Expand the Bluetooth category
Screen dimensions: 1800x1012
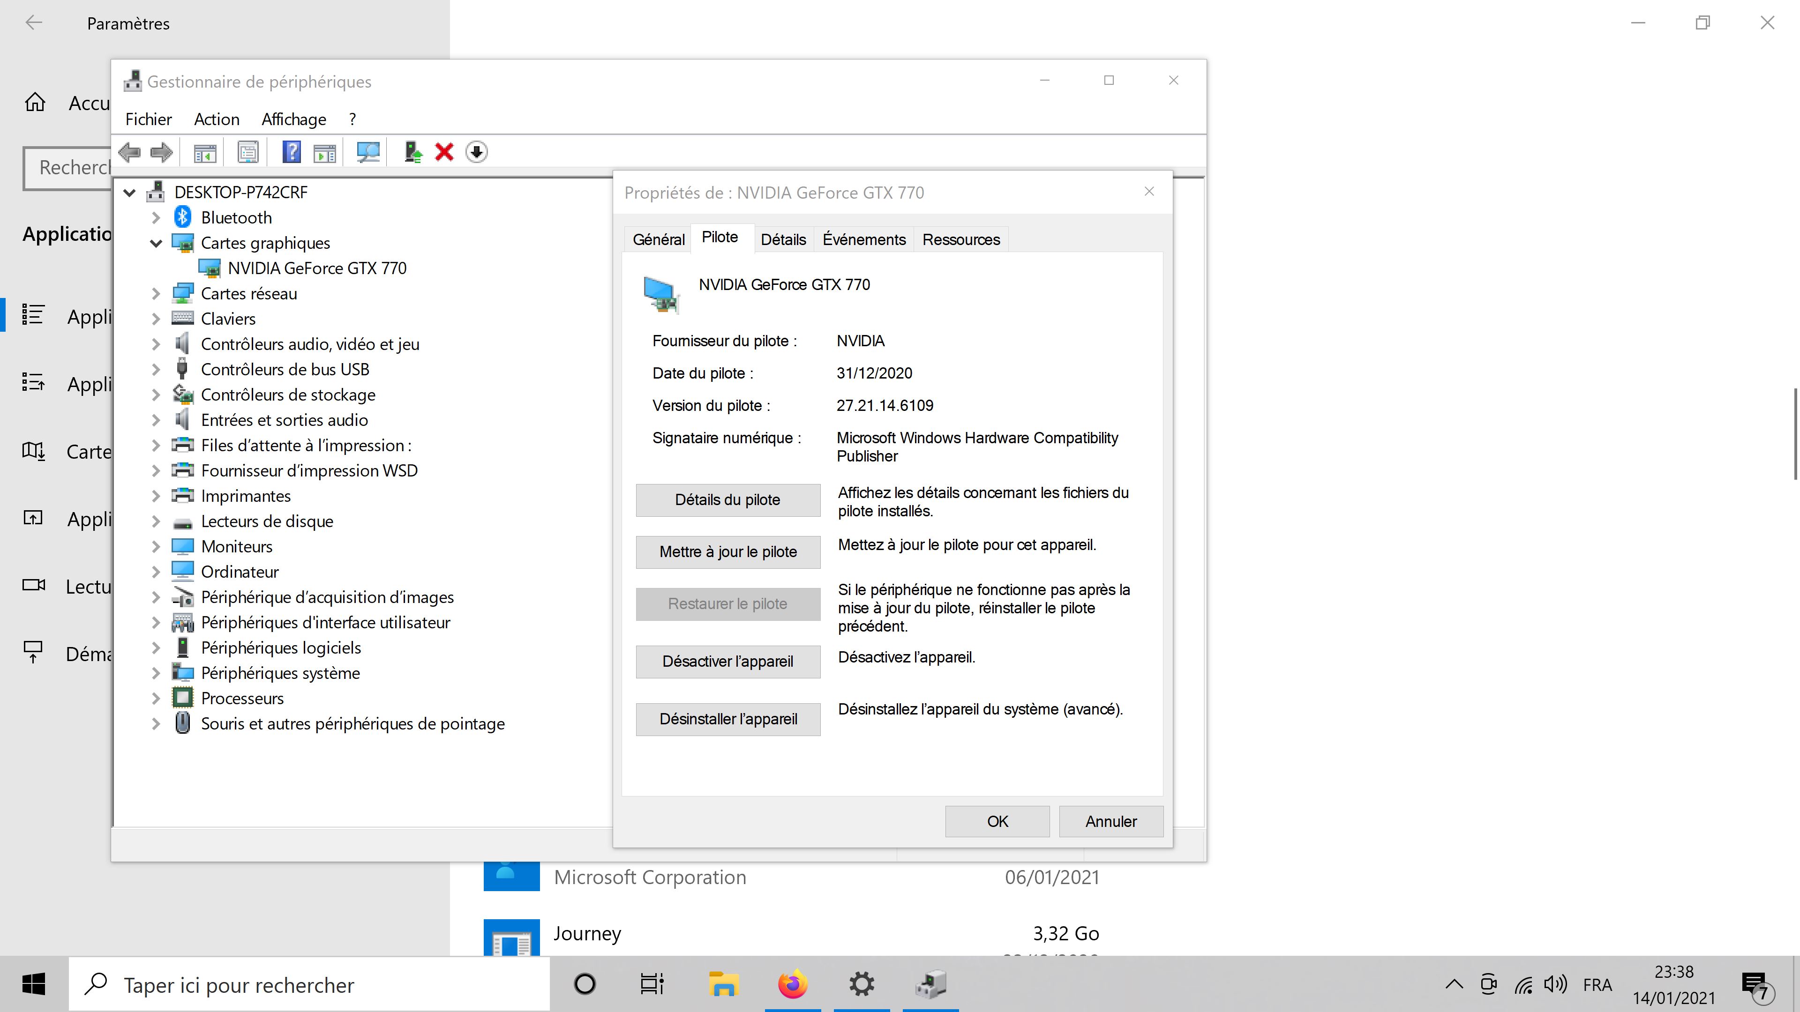coord(156,218)
